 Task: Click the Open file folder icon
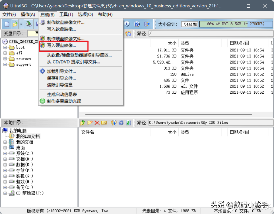(x=15, y=24)
